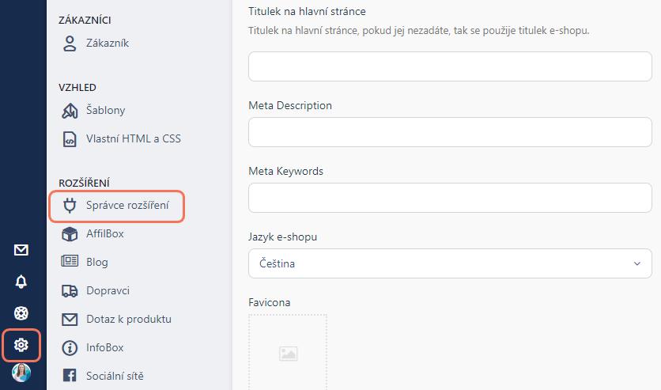Click the Dotaz k produktu envelope icon

[x=70, y=320]
